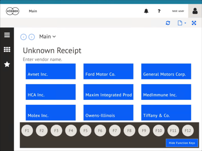Expand the Main breadcrumb dropdown

[54, 36]
